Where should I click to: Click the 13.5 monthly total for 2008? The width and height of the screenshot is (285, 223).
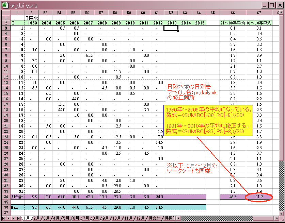(x=101, y=197)
